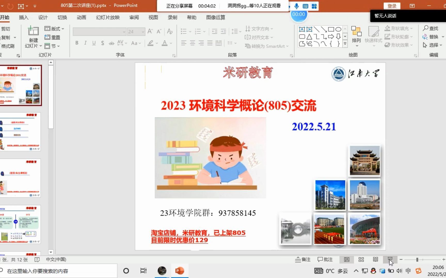This screenshot has width=446, height=278.
Task: Click the microphone icon in sharing bar
Action: point(297,6)
